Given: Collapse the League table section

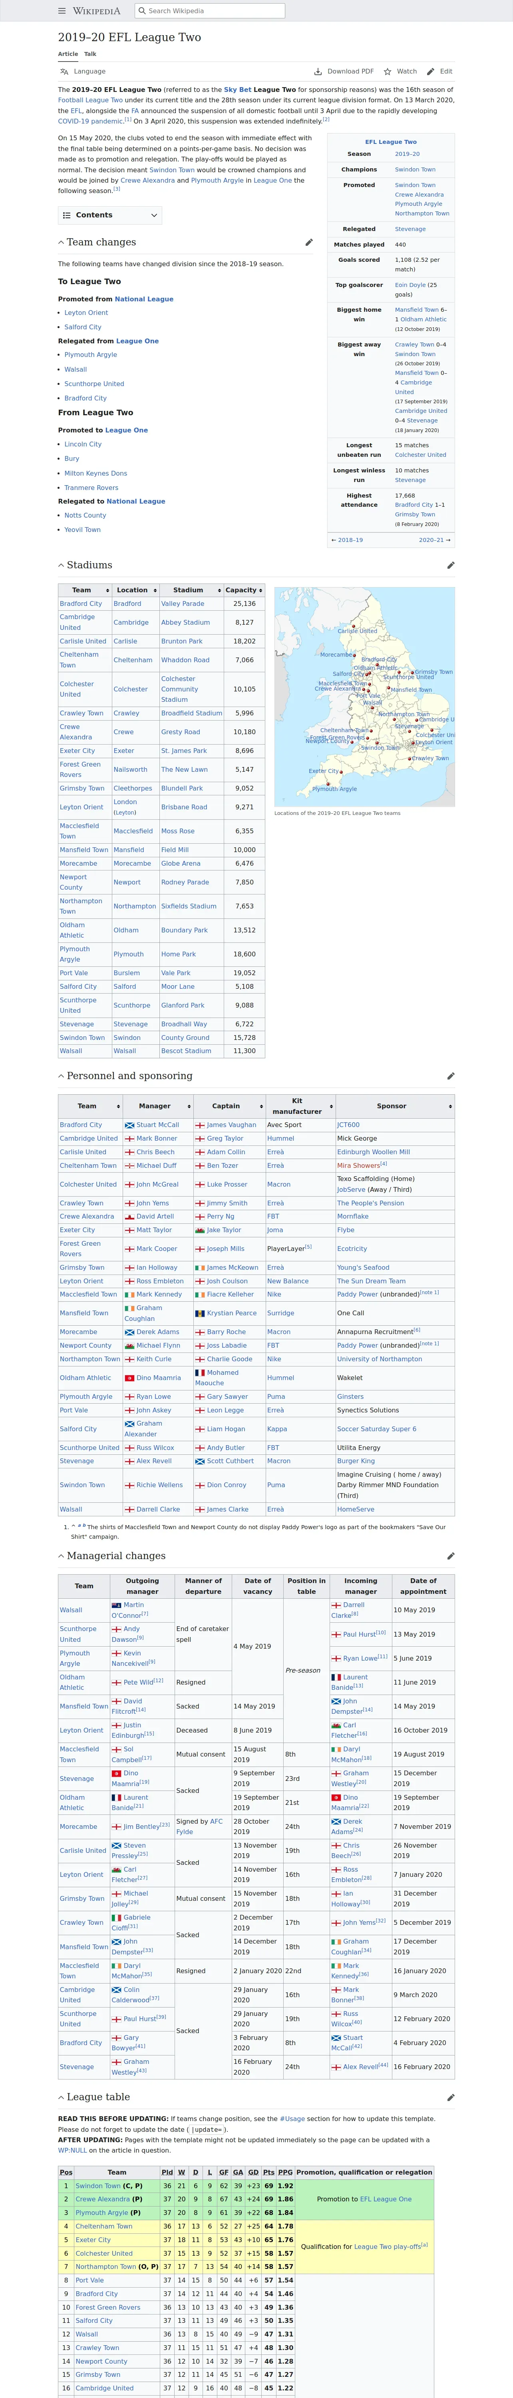Looking at the screenshot, I should point(62,2097).
